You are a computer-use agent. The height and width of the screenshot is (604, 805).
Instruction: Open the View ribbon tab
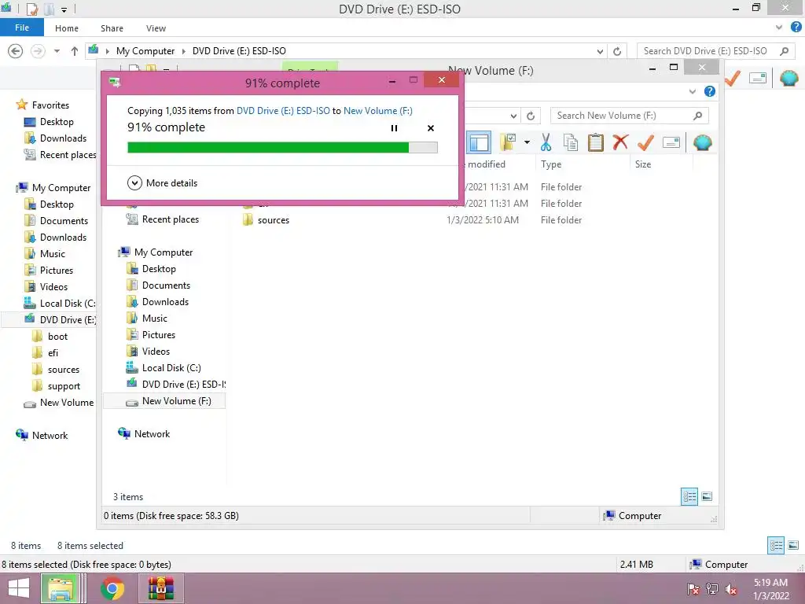point(156,28)
